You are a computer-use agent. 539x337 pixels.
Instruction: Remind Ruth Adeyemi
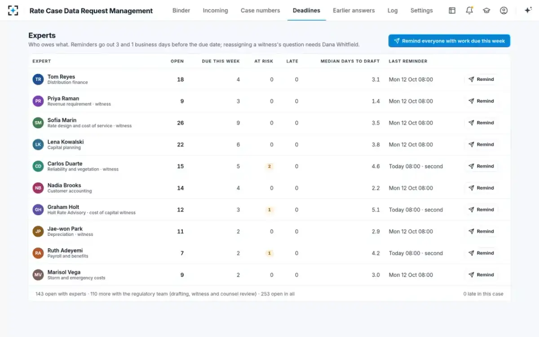tap(481, 253)
